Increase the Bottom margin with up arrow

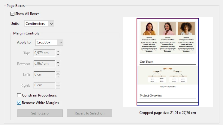tap(58, 62)
